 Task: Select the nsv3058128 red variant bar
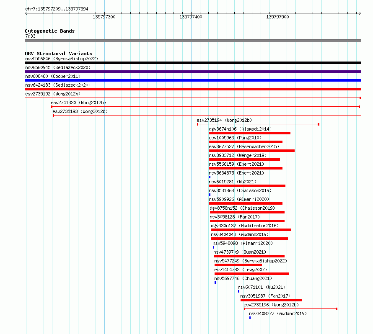point(247,221)
